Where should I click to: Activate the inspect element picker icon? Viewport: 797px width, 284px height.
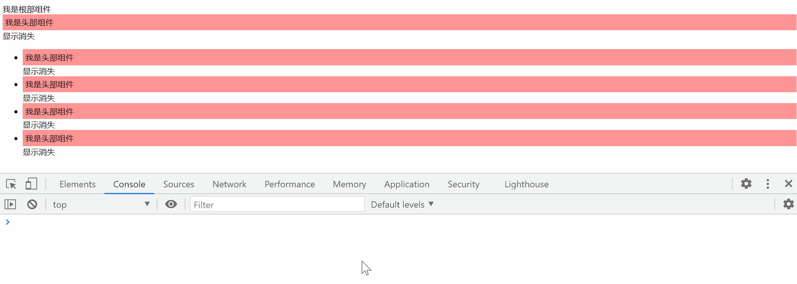pyautogui.click(x=11, y=184)
